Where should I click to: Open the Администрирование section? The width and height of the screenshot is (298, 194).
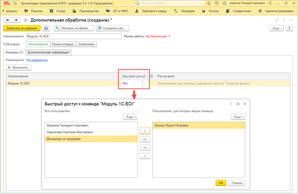(276, 11)
